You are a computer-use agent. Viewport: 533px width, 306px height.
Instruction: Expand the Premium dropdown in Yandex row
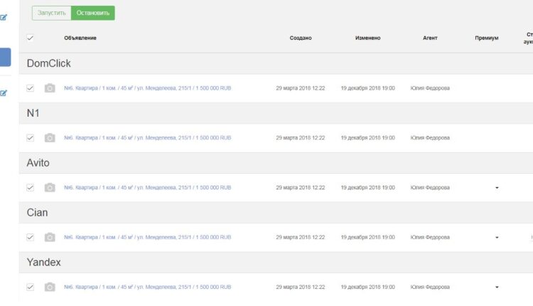point(497,287)
